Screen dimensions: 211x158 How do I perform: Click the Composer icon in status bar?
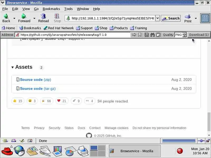22,141
